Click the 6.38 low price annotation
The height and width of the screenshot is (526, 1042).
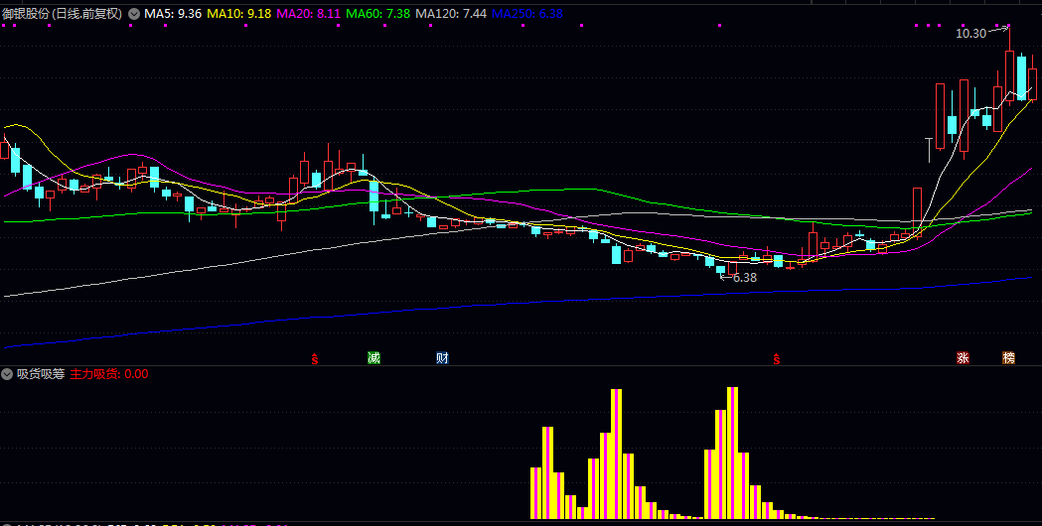(744, 278)
